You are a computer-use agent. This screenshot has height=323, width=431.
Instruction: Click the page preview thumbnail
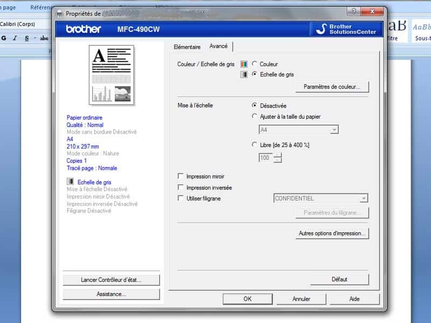tap(112, 75)
